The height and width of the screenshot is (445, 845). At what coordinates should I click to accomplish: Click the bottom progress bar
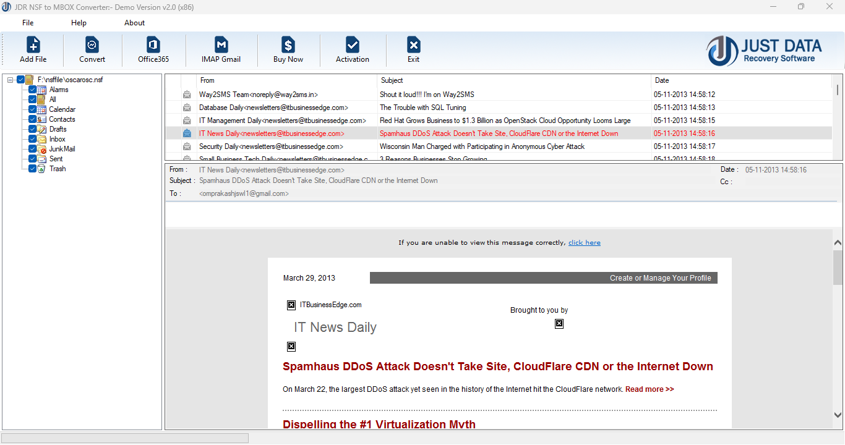tap(126, 438)
